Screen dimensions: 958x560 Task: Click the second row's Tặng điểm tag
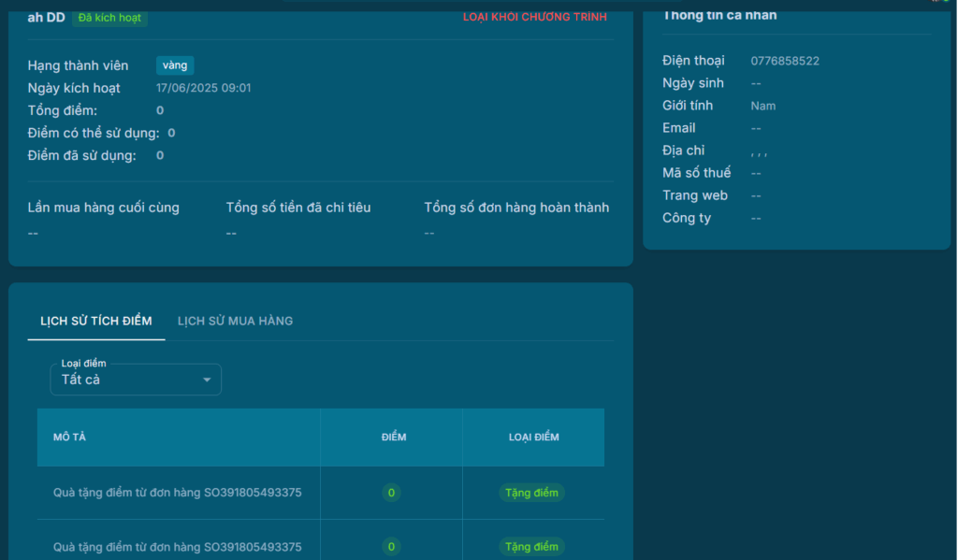click(531, 547)
